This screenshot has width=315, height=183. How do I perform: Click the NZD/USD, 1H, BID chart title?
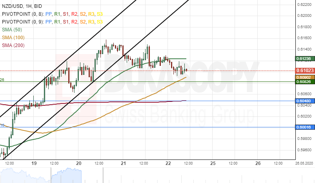click(x=22, y=6)
